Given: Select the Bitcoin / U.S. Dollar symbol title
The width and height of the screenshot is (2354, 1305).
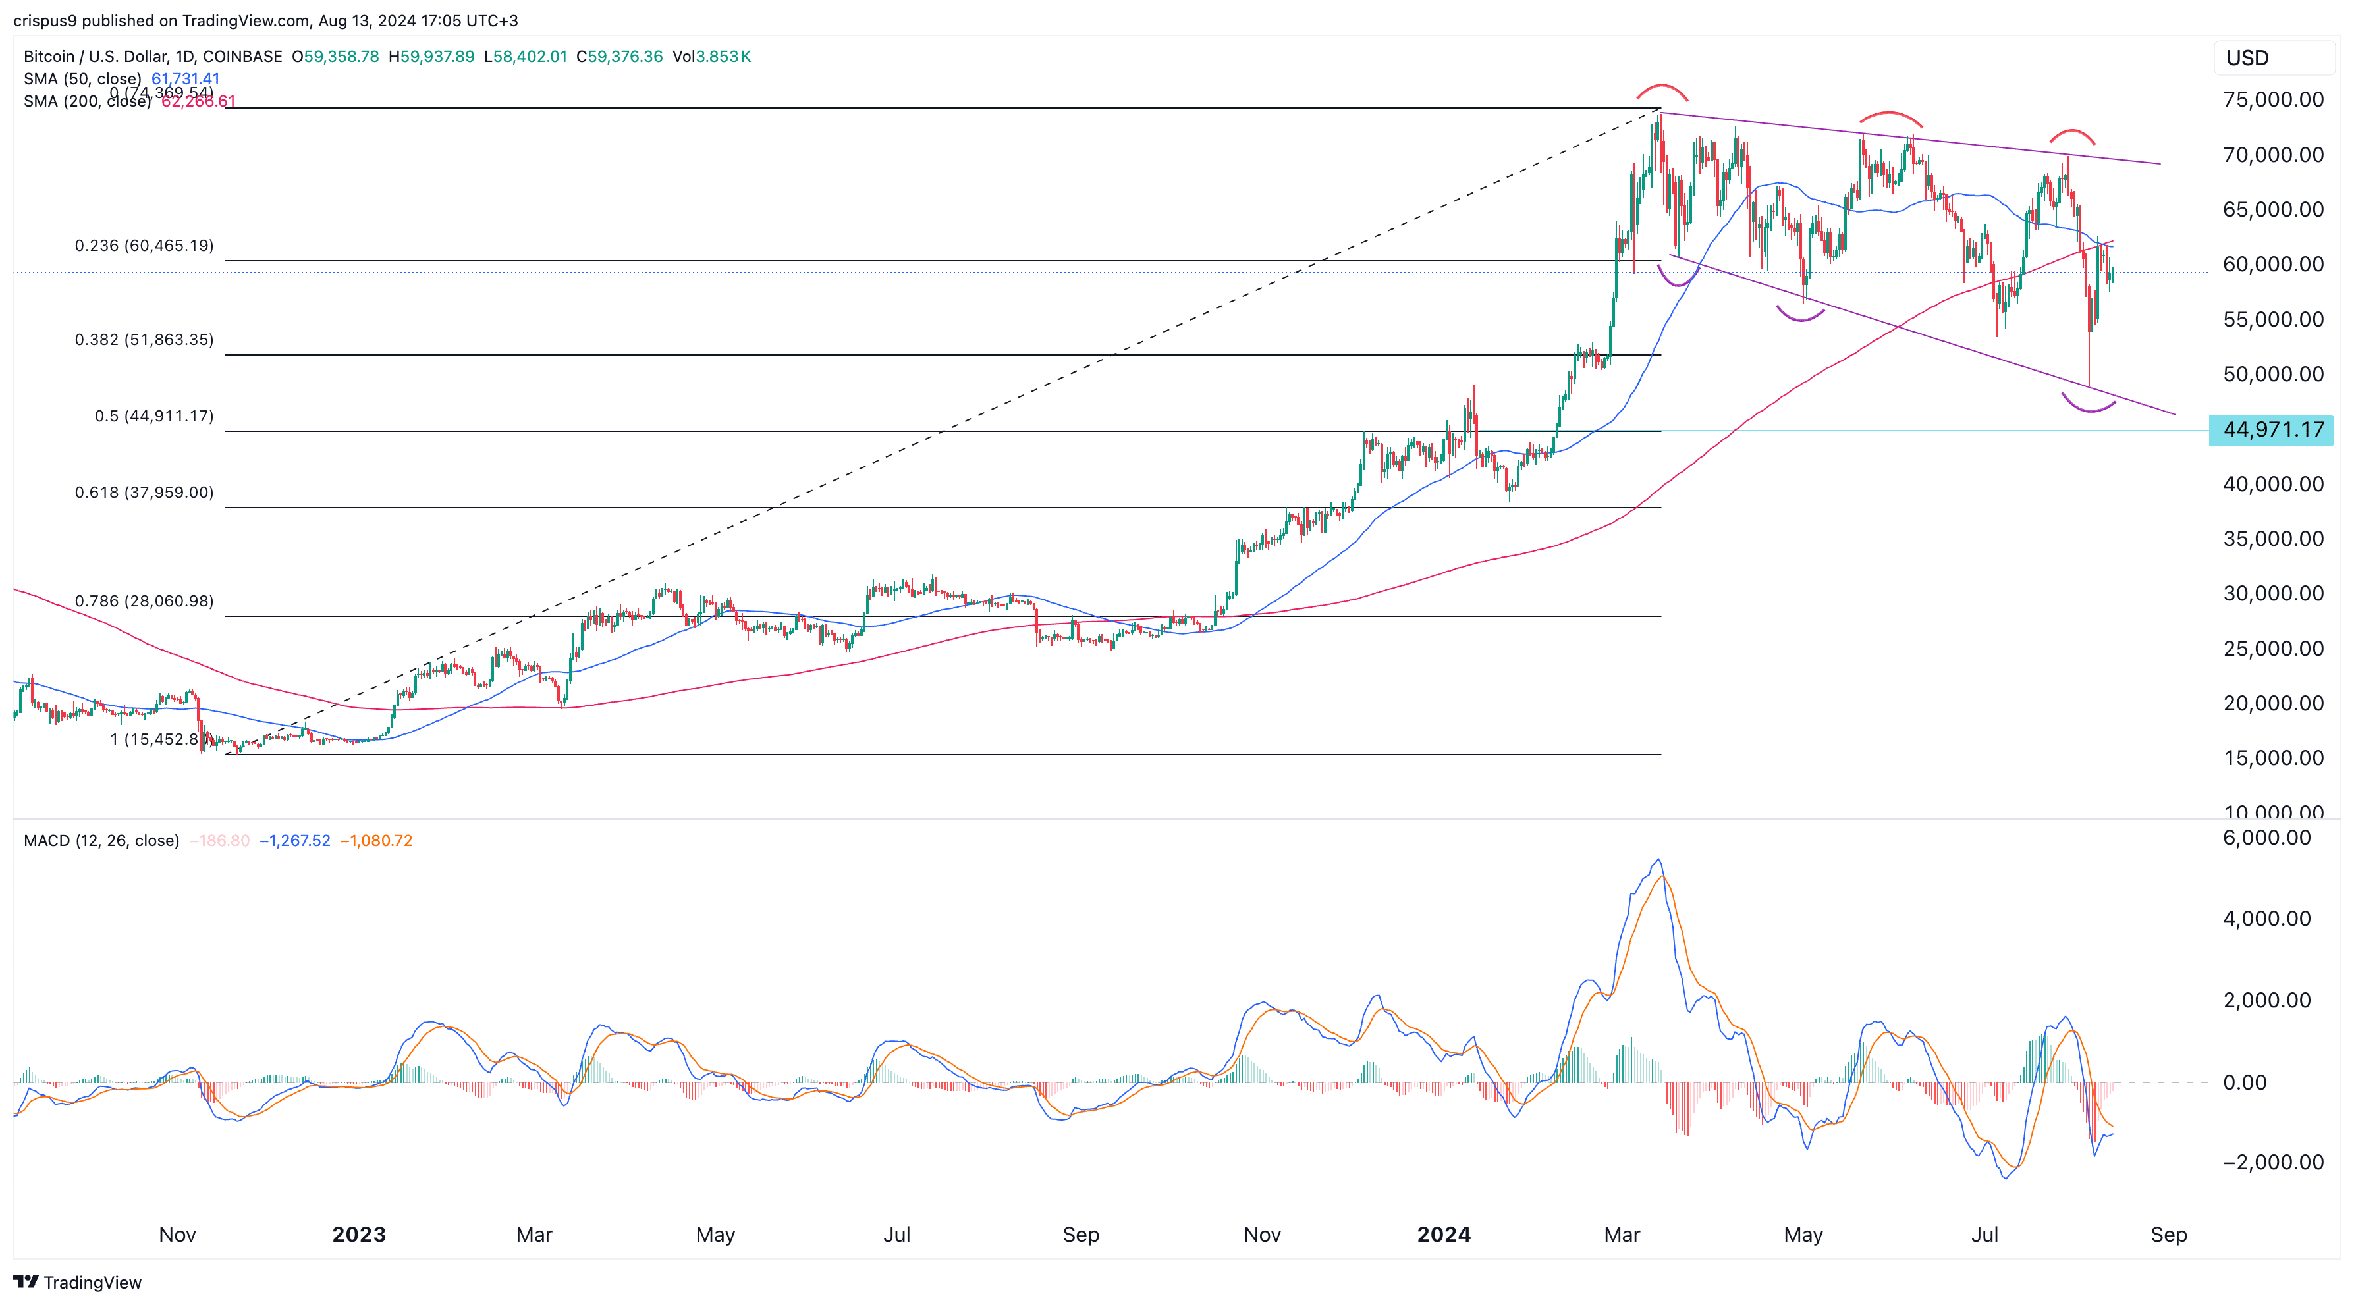Looking at the screenshot, I should tap(153, 57).
